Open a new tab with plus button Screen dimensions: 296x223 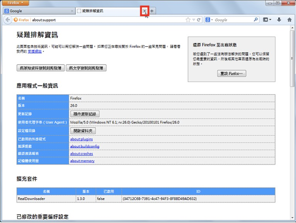click(x=152, y=11)
